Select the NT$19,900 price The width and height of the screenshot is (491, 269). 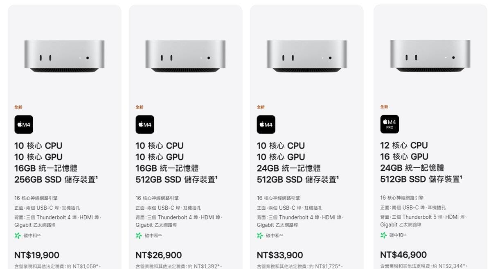point(37,255)
